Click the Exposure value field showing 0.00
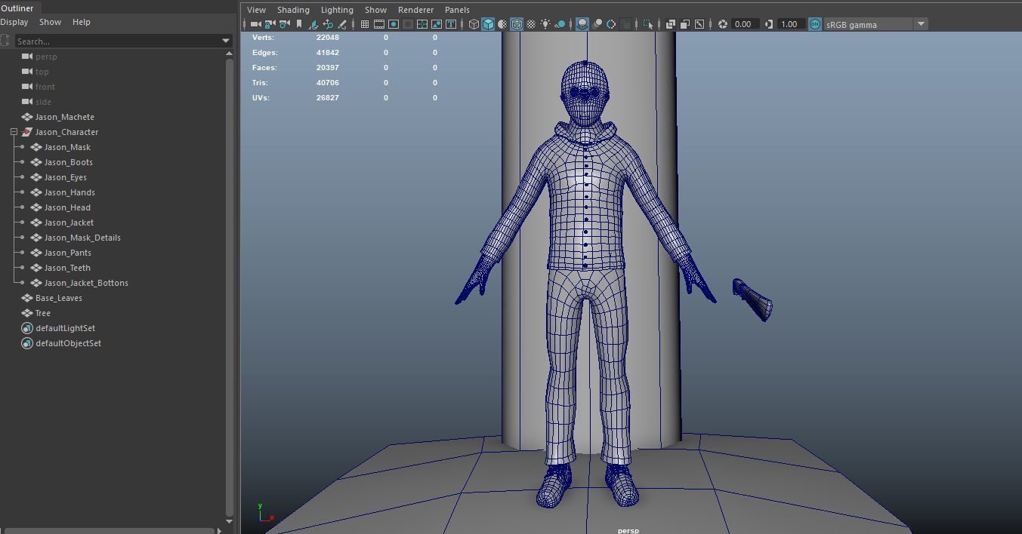 (x=746, y=24)
